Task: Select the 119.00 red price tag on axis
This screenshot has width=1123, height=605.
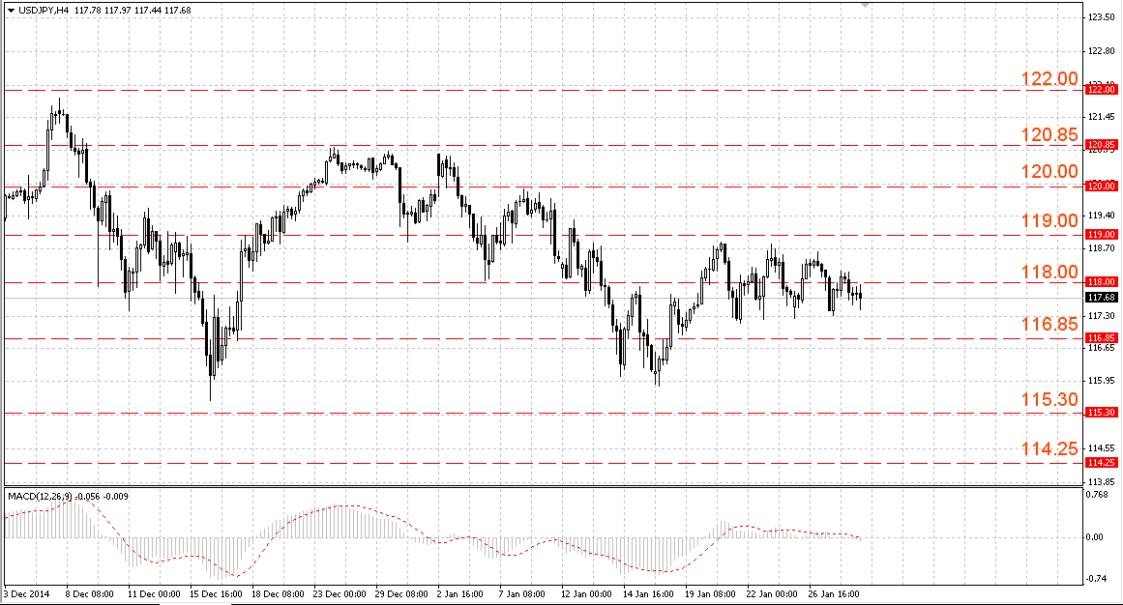Action: [x=1101, y=234]
